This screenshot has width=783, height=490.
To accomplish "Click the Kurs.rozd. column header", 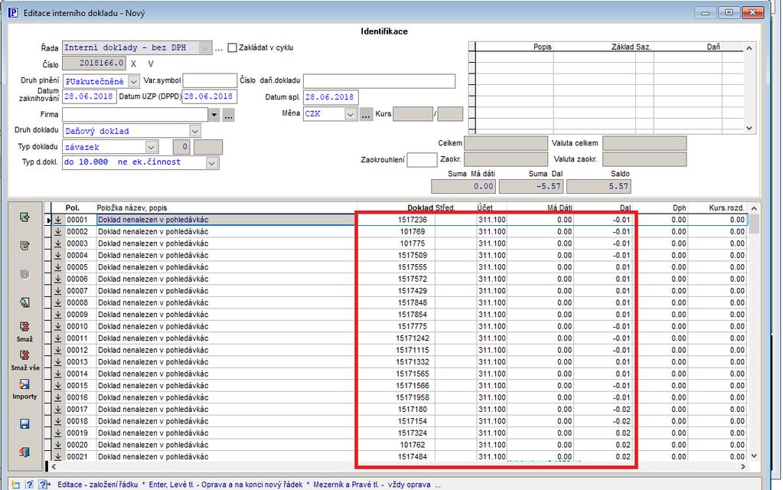I will (726, 207).
